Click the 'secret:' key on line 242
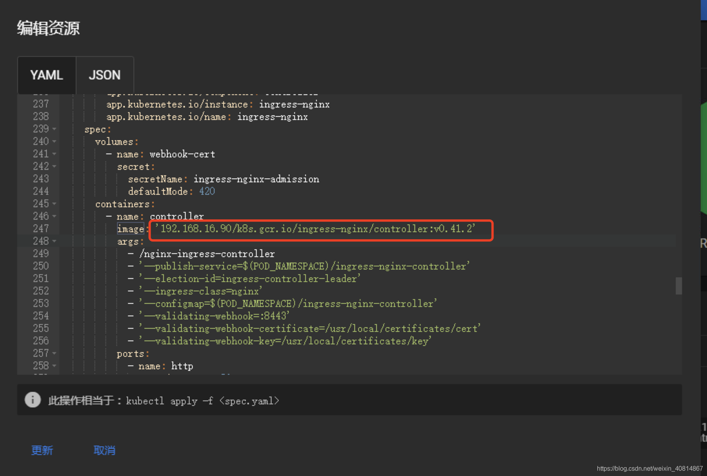This screenshot has width=707, height=476. tap(136, 167)
